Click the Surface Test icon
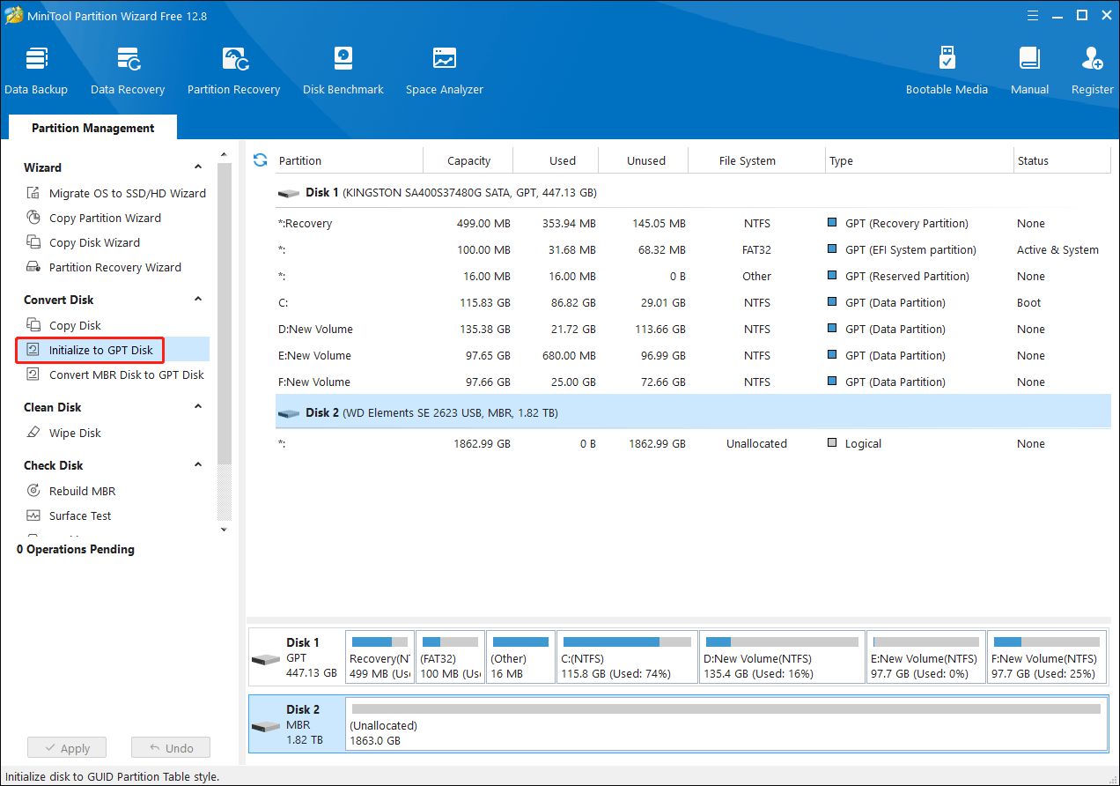This screenshot has height=786, width=1120. 33,515
